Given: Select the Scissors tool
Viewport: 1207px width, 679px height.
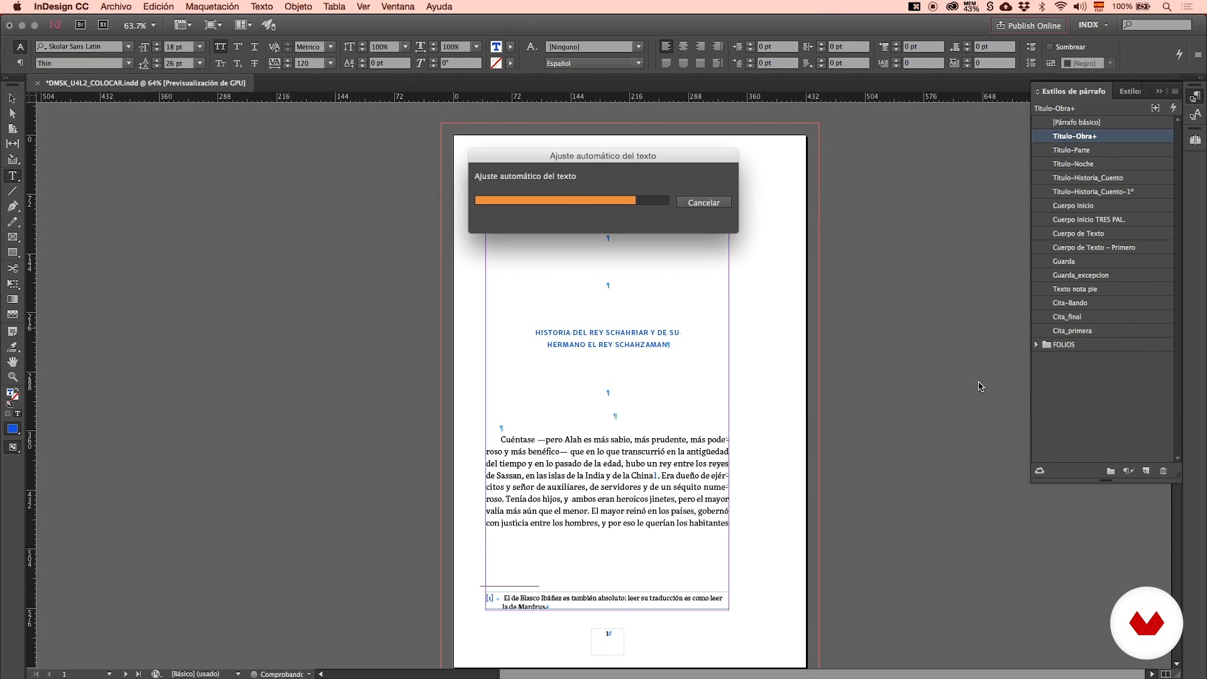Looking at the screenshot, I should tap(12, 268).
